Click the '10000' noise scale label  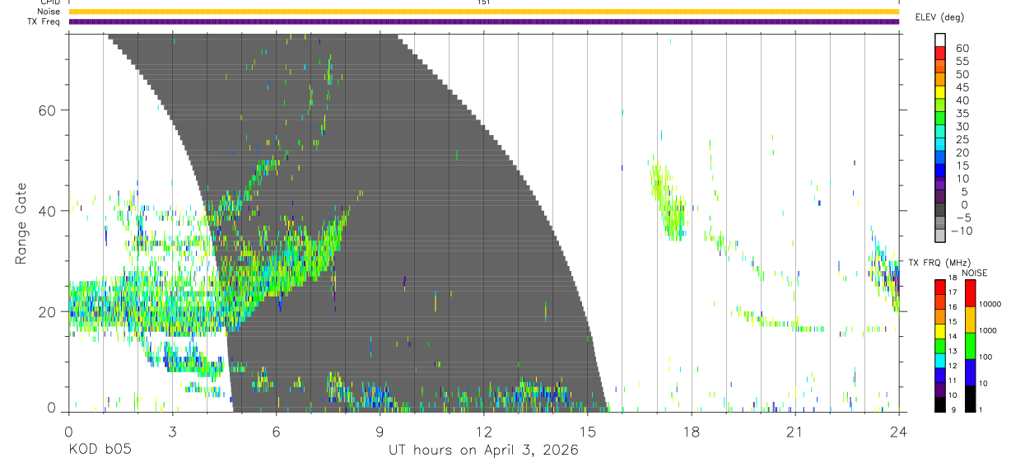[x=990, y=304]
